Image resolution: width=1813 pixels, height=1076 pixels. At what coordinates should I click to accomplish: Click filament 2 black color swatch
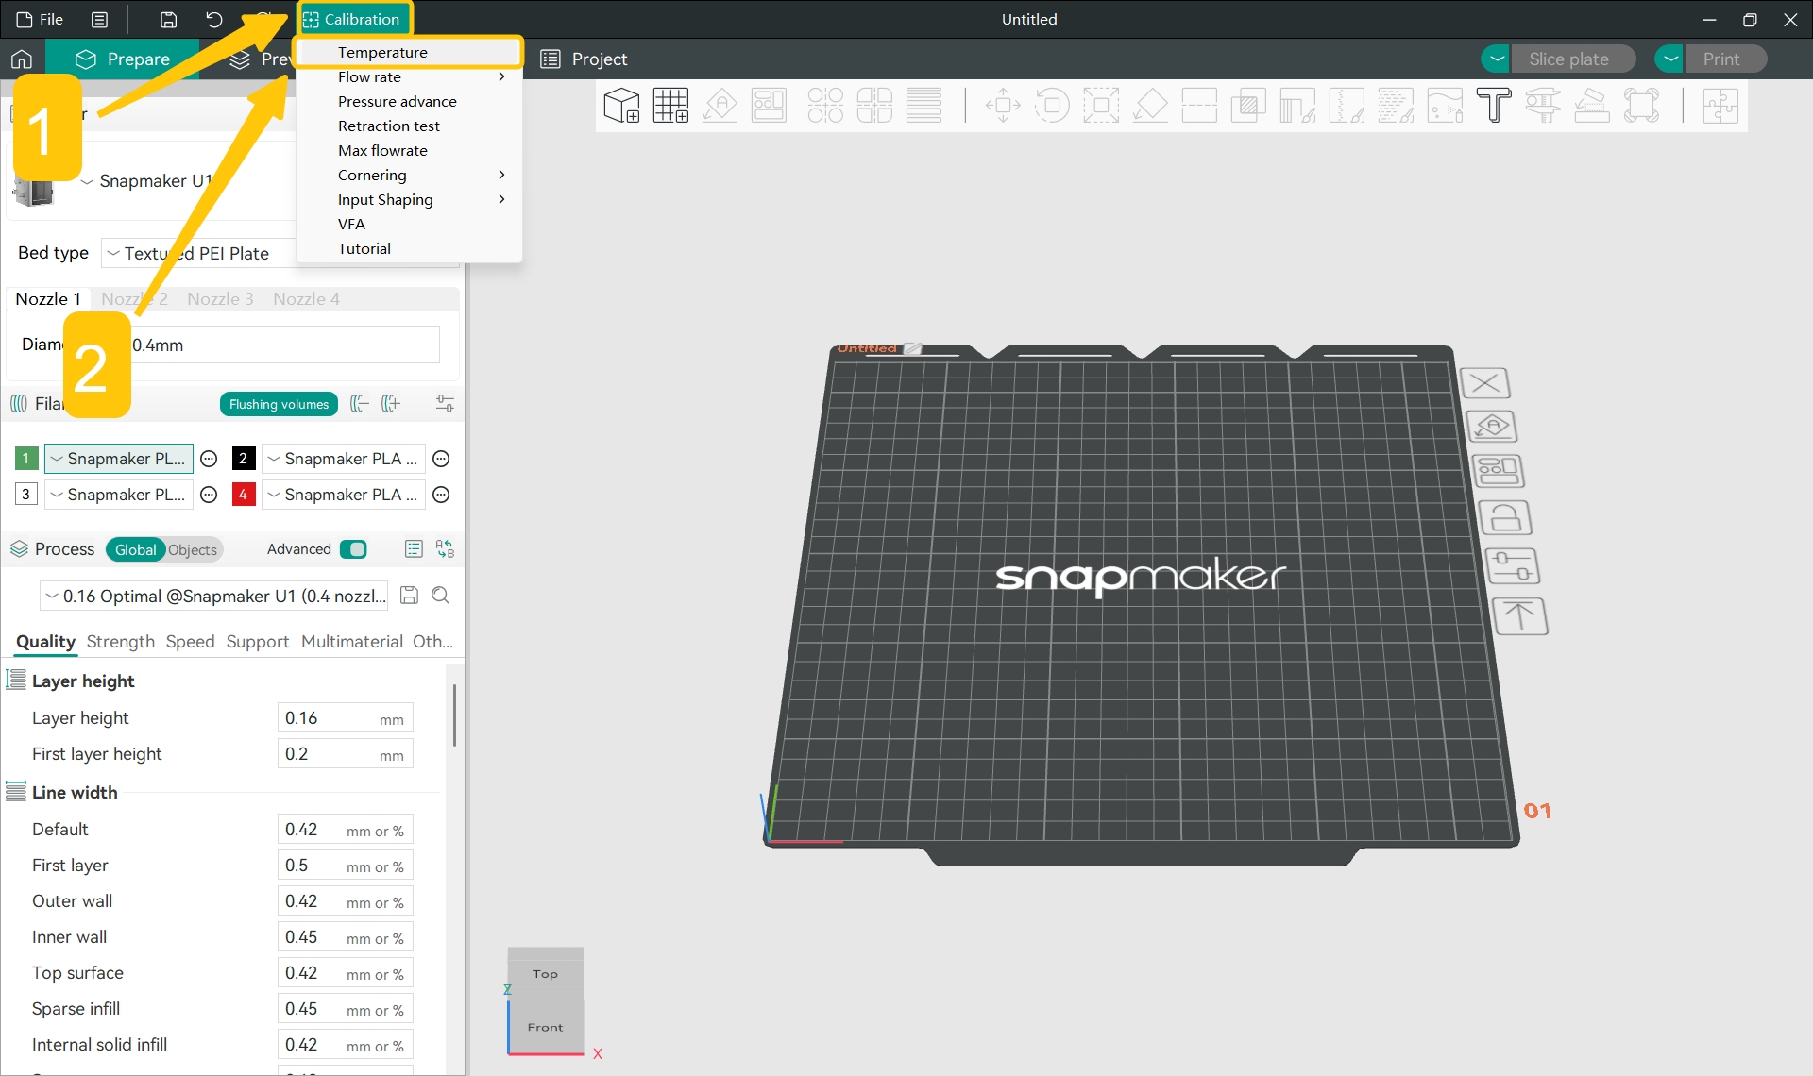tap(244, 460)
